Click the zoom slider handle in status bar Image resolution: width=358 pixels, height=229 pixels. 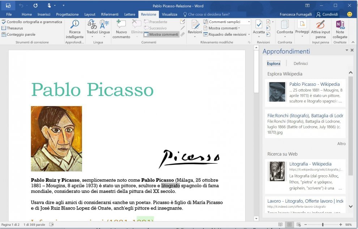pyautogui.click(x=323, y=224)
